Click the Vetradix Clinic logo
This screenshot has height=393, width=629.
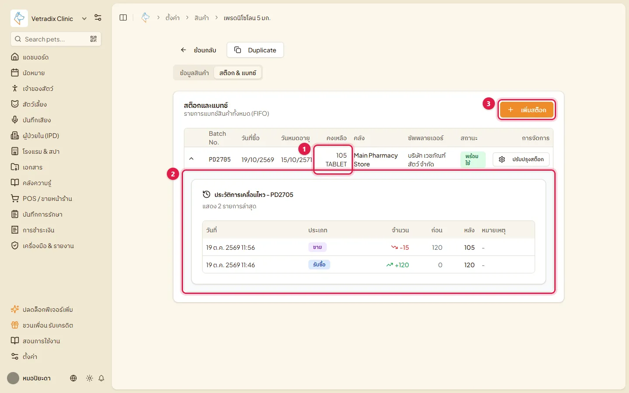tap(19, 18)
